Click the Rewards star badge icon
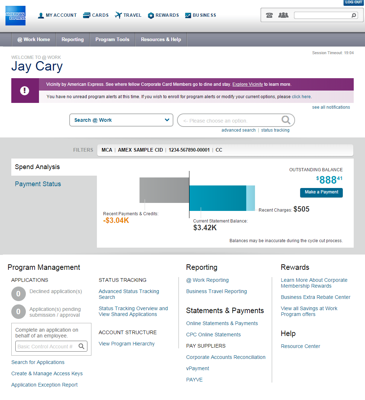This screenshot has width=365, height=400. [x=151, y=16]
